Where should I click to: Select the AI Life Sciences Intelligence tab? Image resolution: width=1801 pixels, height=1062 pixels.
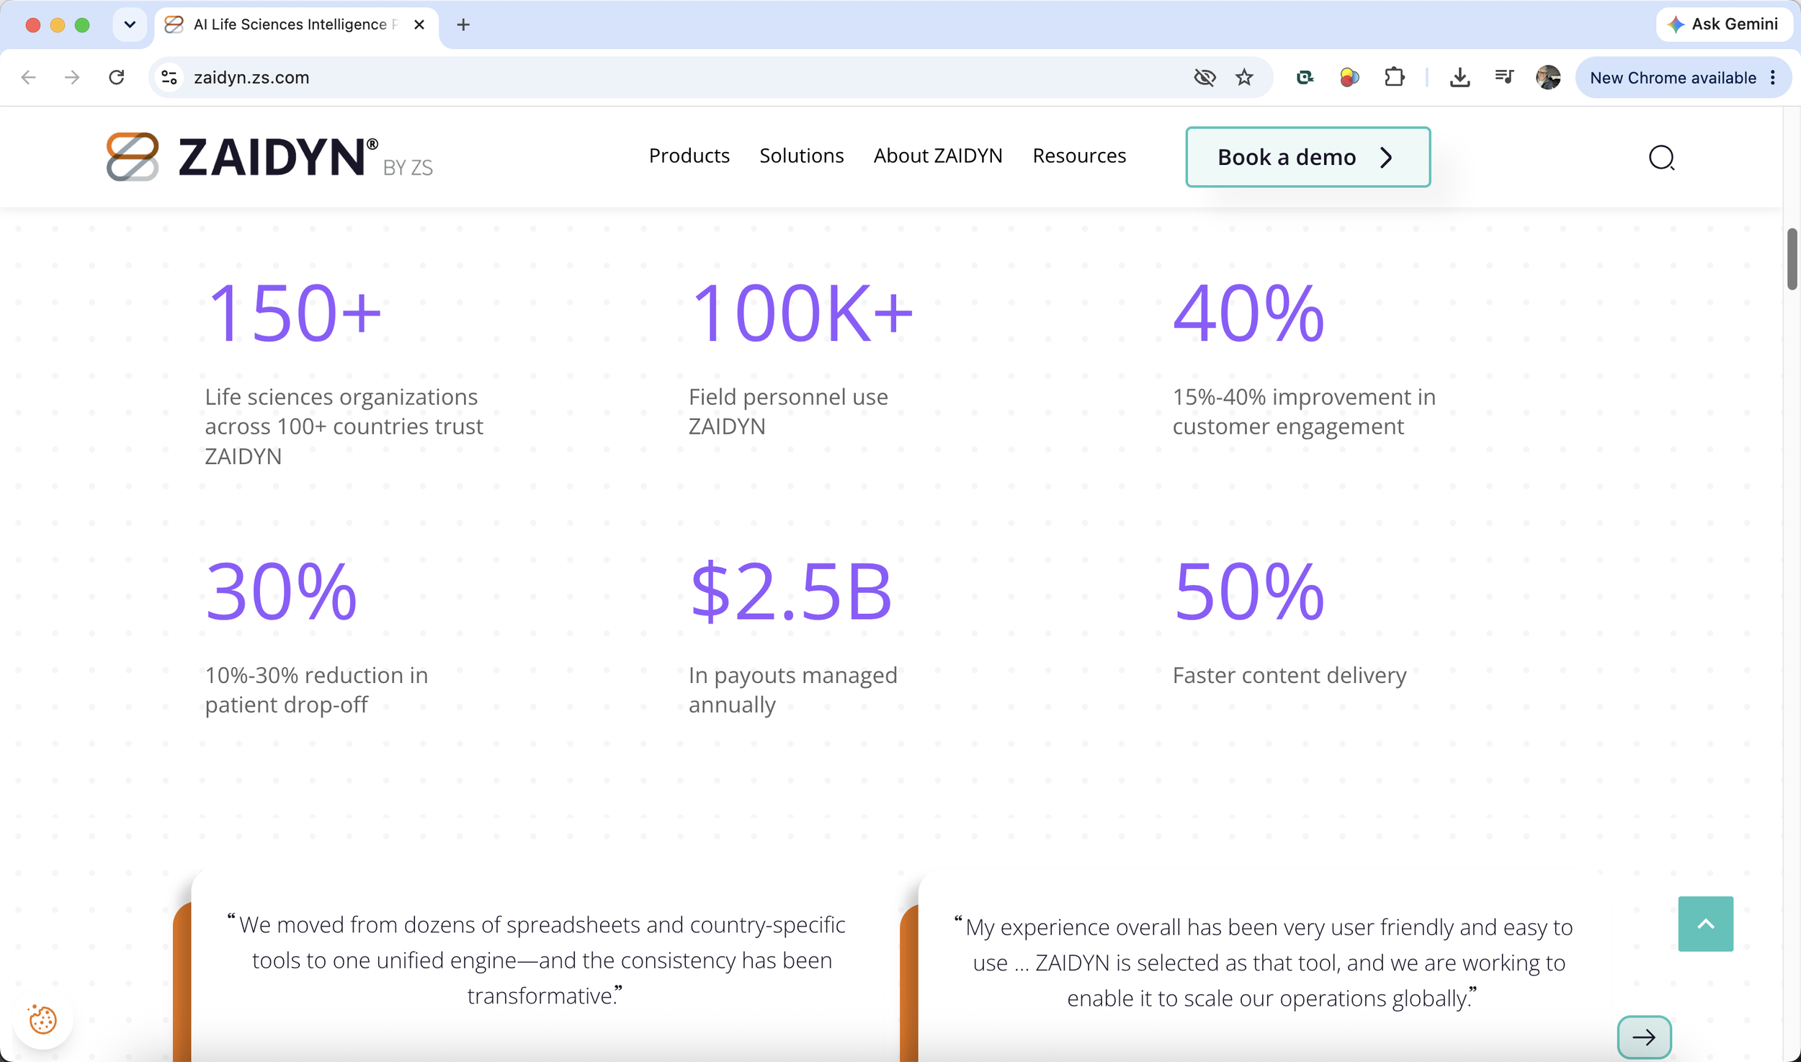pos(295,24)
